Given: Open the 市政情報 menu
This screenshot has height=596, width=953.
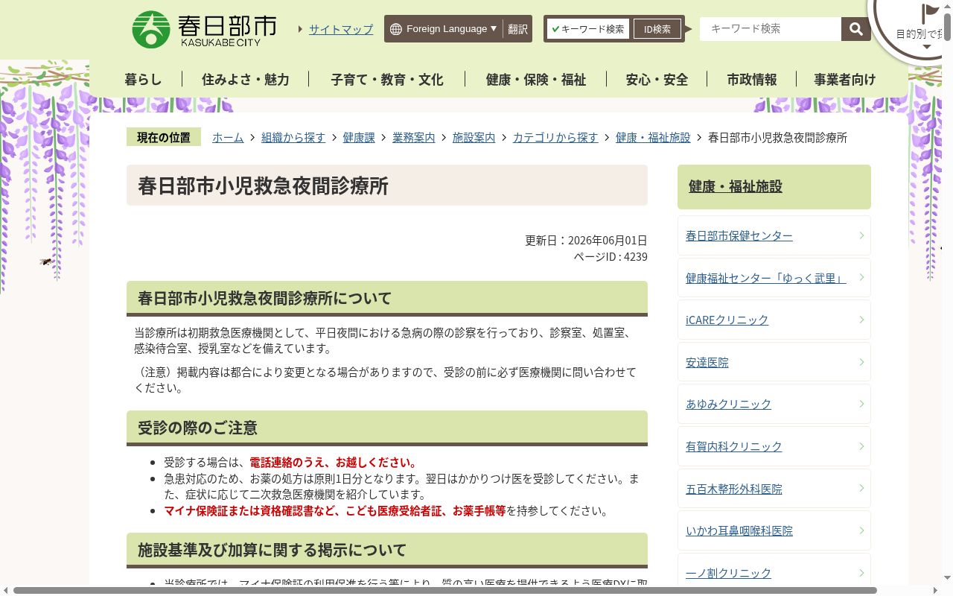Looking at the screenshot, I should tap(752, 79).
